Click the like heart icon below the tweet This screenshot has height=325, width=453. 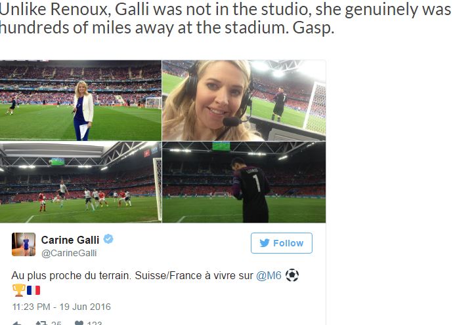[79, 323]
